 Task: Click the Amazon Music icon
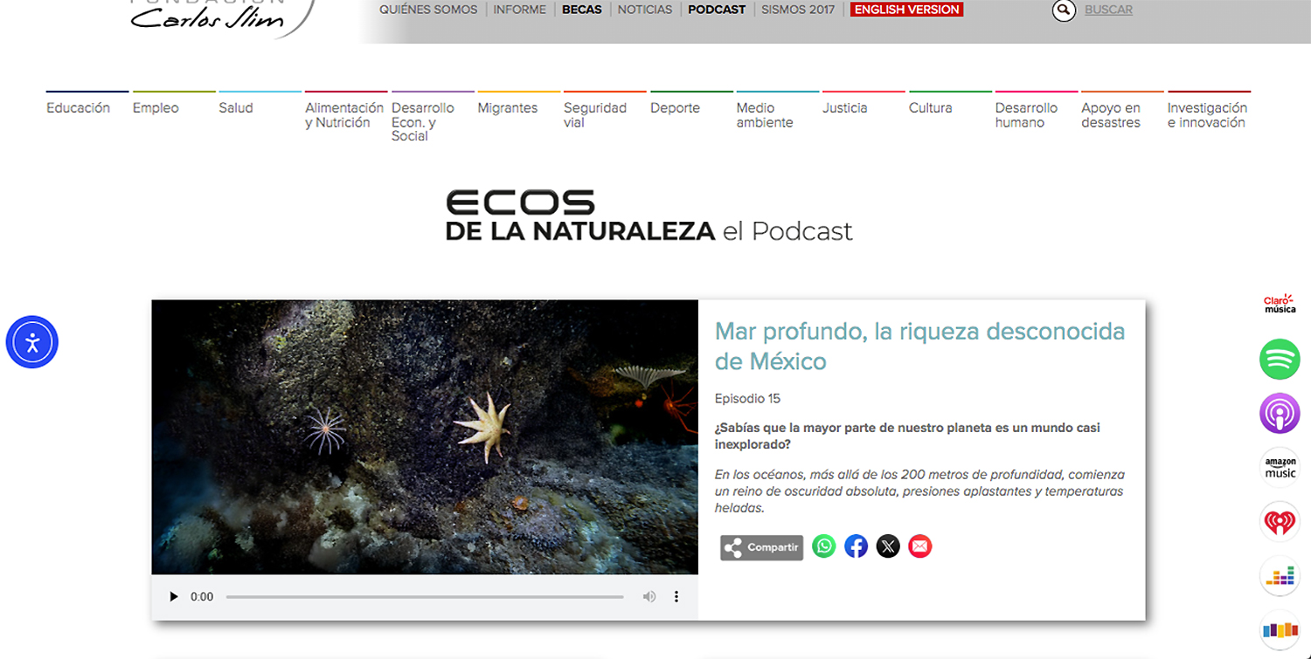pyautogui.click(x=1280, y=468)
